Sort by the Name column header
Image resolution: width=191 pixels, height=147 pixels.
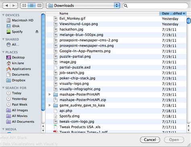102,13
